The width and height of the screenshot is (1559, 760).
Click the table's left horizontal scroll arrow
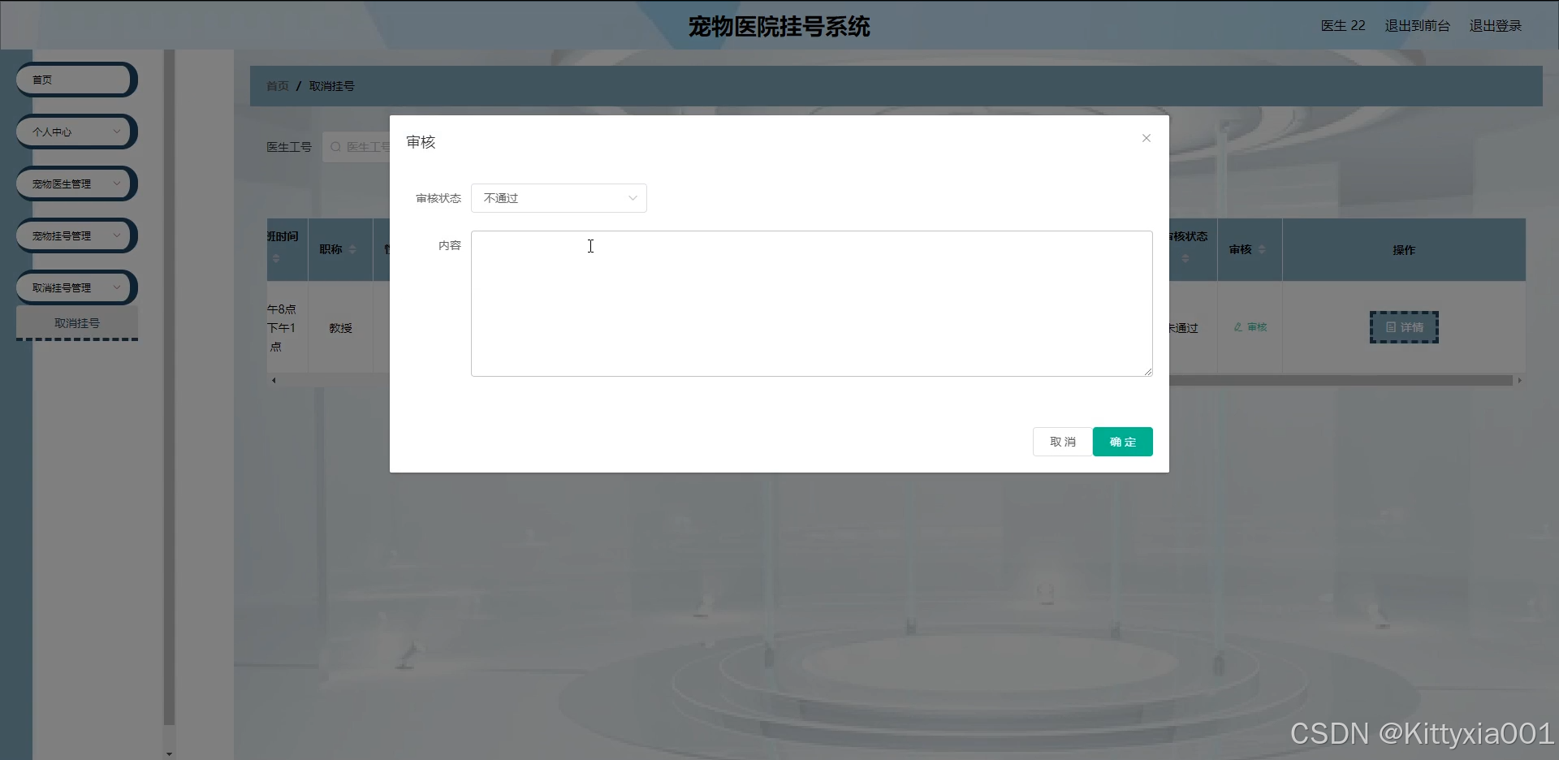point(274,380)
